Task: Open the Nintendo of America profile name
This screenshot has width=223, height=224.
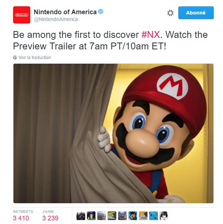Action: coord(65,12)
